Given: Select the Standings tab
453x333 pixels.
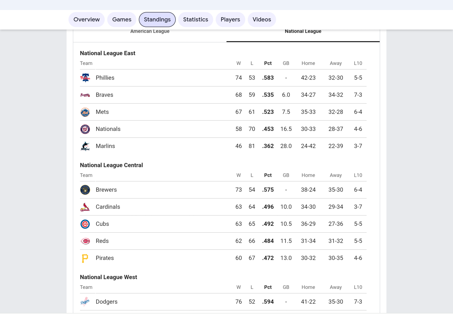Looking at the screenshot, I should (x=157, y=19).
